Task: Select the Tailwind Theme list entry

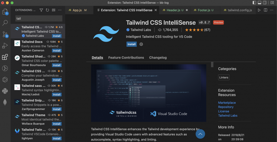Action: point(38,119)
